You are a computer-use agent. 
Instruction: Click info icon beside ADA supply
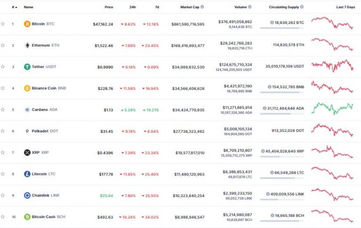(x=265, y=108)
